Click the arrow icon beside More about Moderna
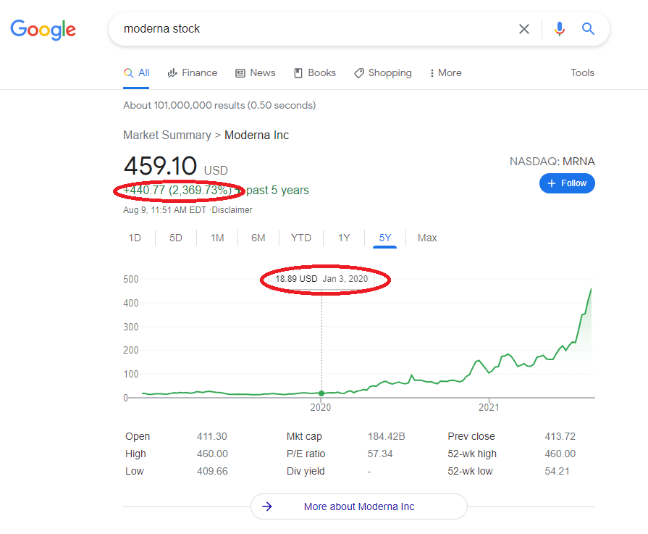648x534 pixels. (x=267, y=506)
